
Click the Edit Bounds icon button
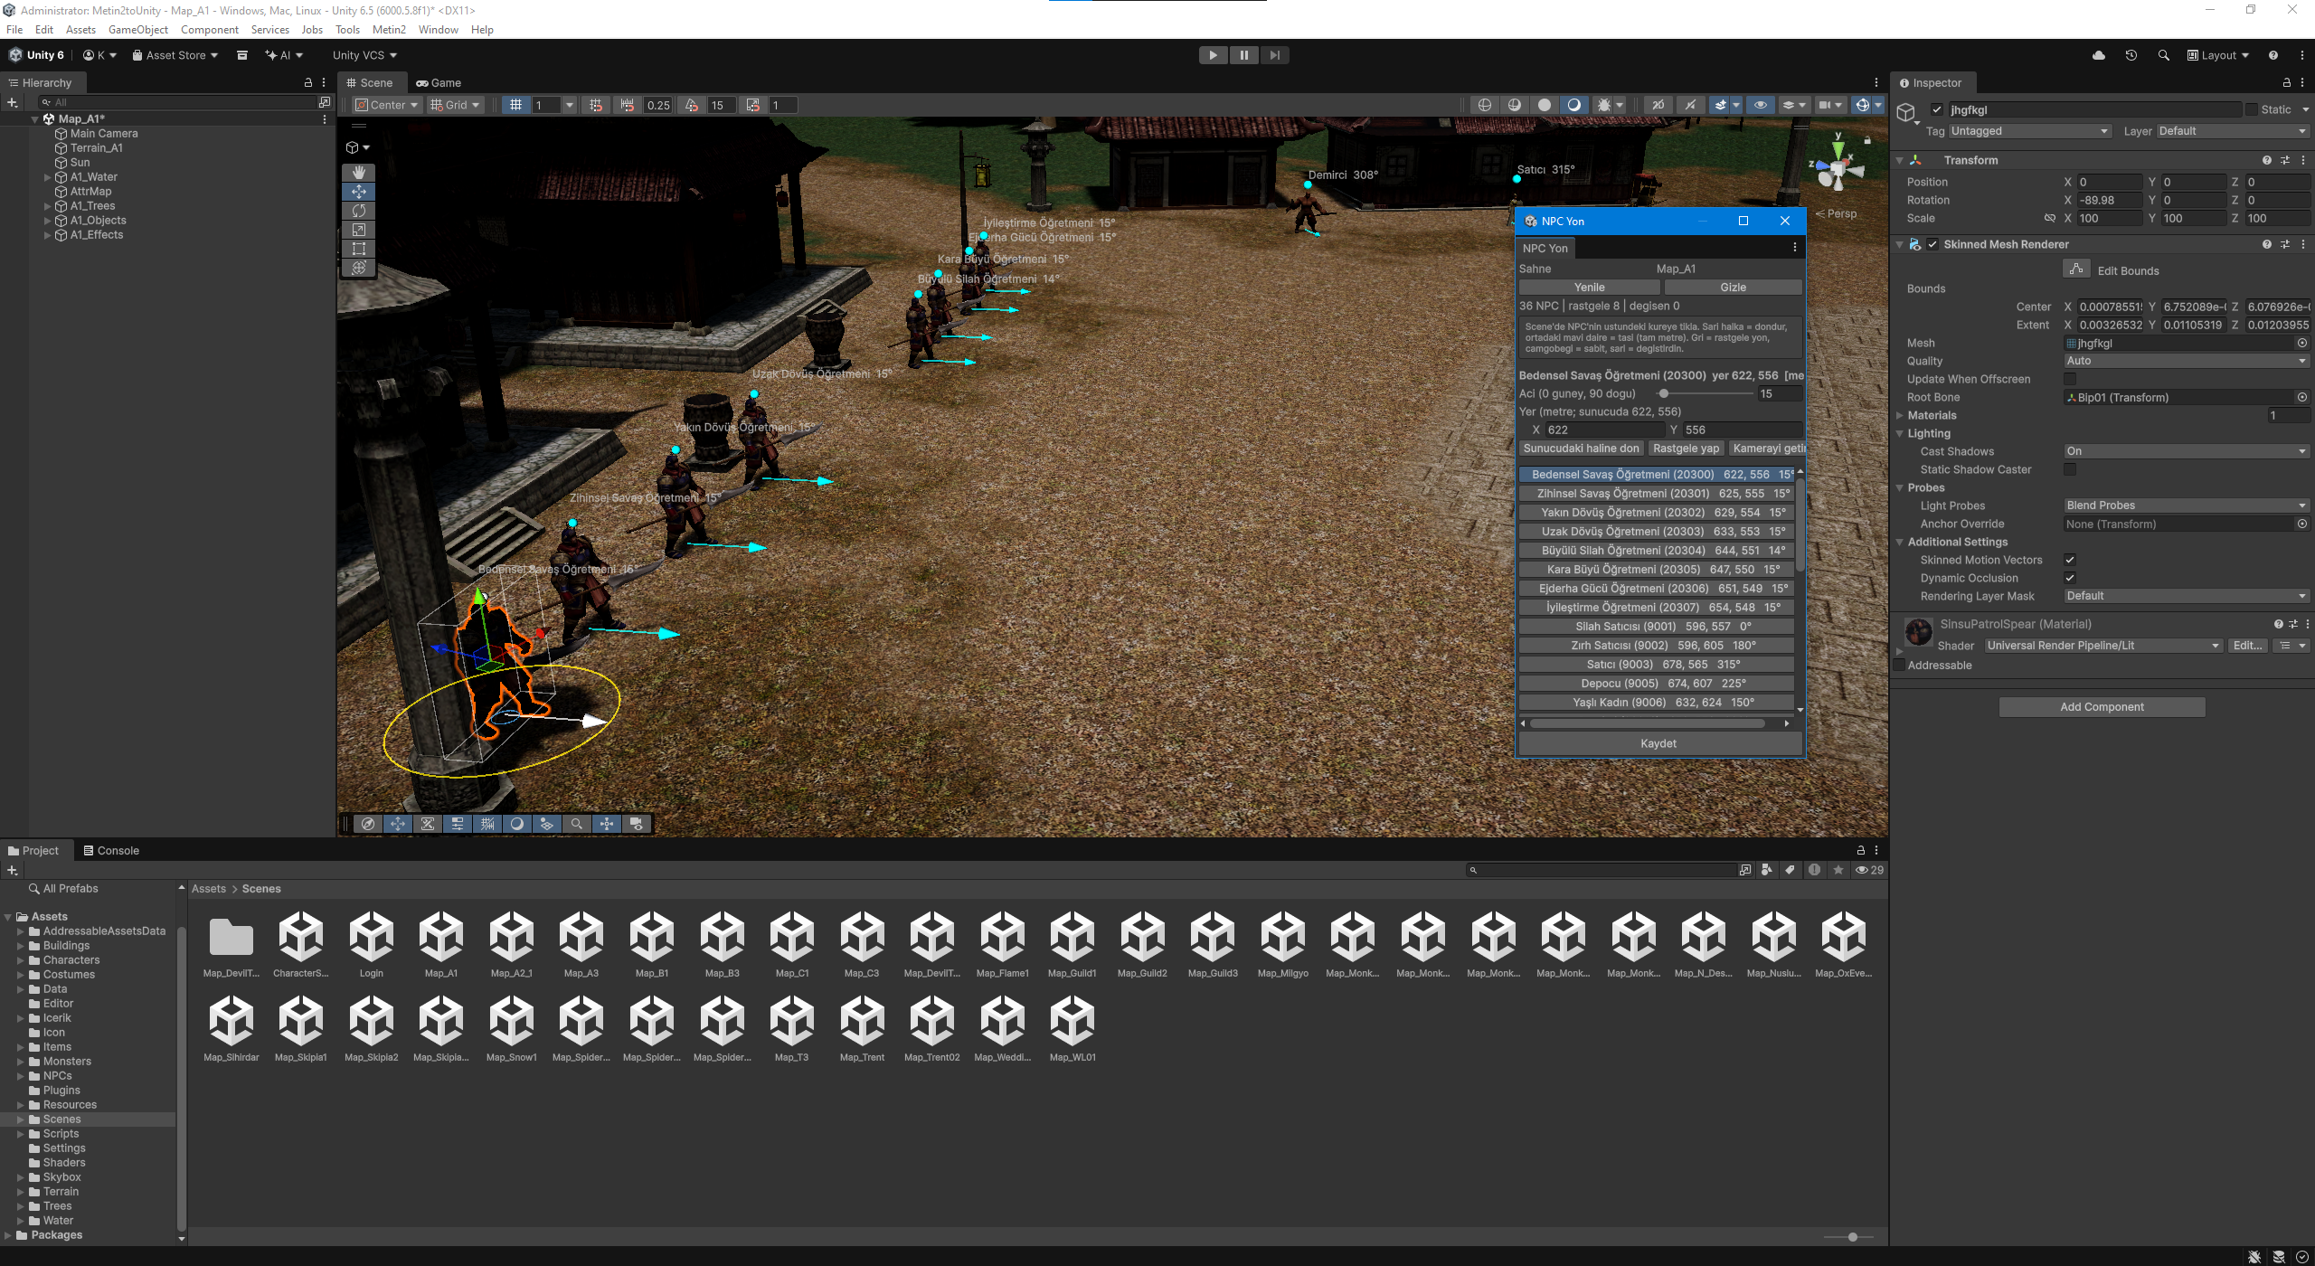[2076, 269]
